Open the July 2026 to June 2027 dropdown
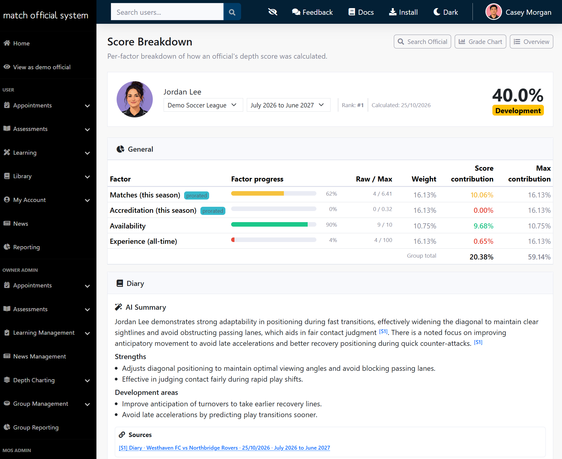The width and height of the screenshot is (562, 459). click(288, 105)
